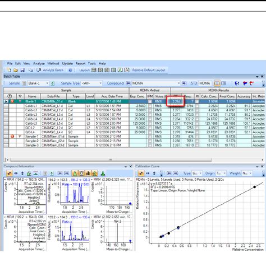Viewport: 266px width, 253px height.
Task: Click the Data File column header
Action: [53, 96]
